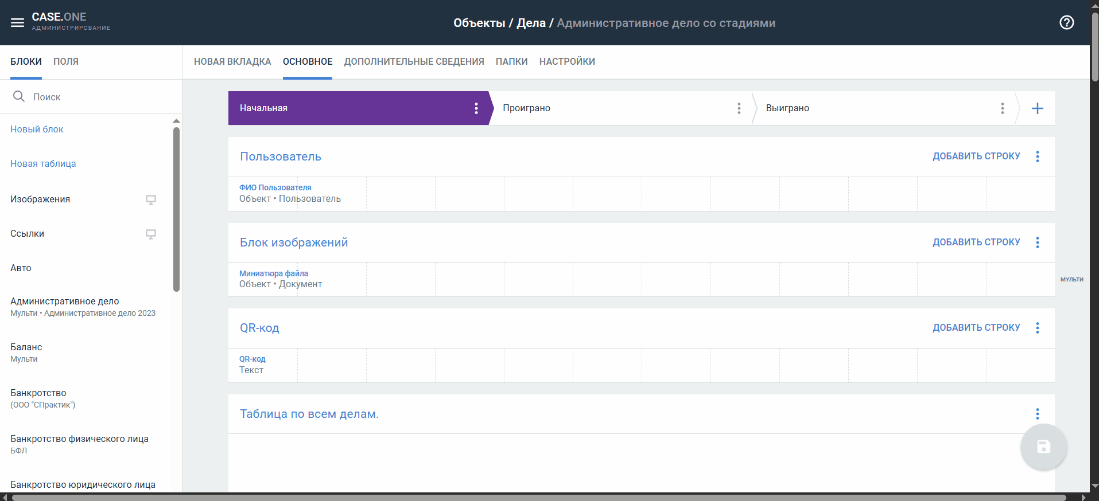Open options menu for Выиграно stage
The height and width of the screenshot is (501, 1099).
click(x=1002, y=108)
